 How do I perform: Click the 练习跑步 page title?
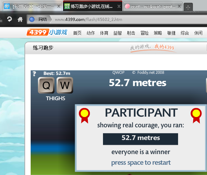43,48
